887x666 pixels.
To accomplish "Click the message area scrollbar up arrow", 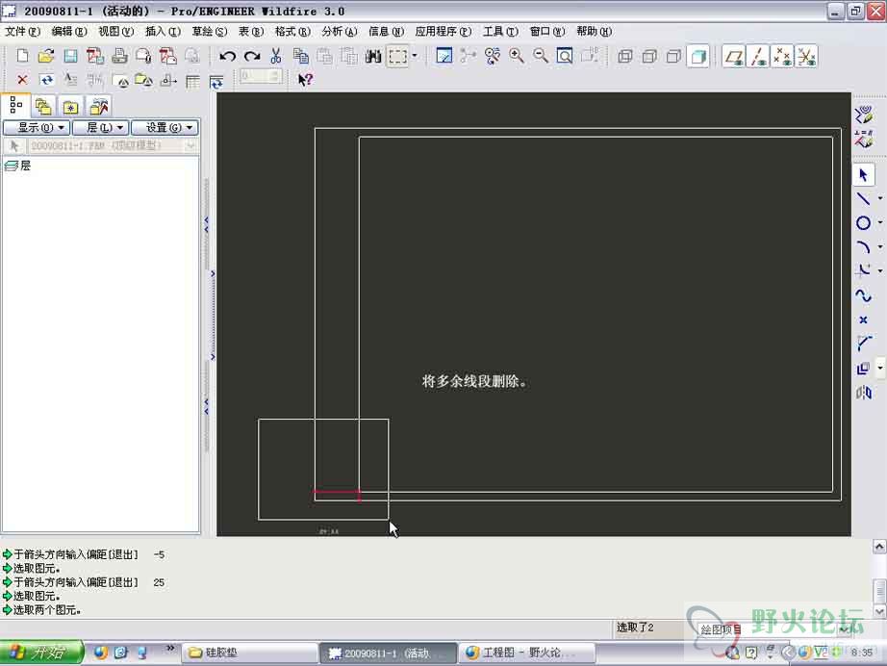I will pos(879,546).
